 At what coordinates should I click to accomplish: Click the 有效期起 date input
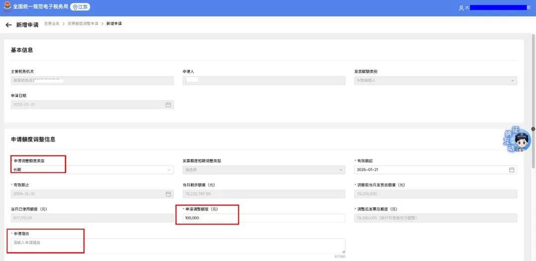coord(431,170)
